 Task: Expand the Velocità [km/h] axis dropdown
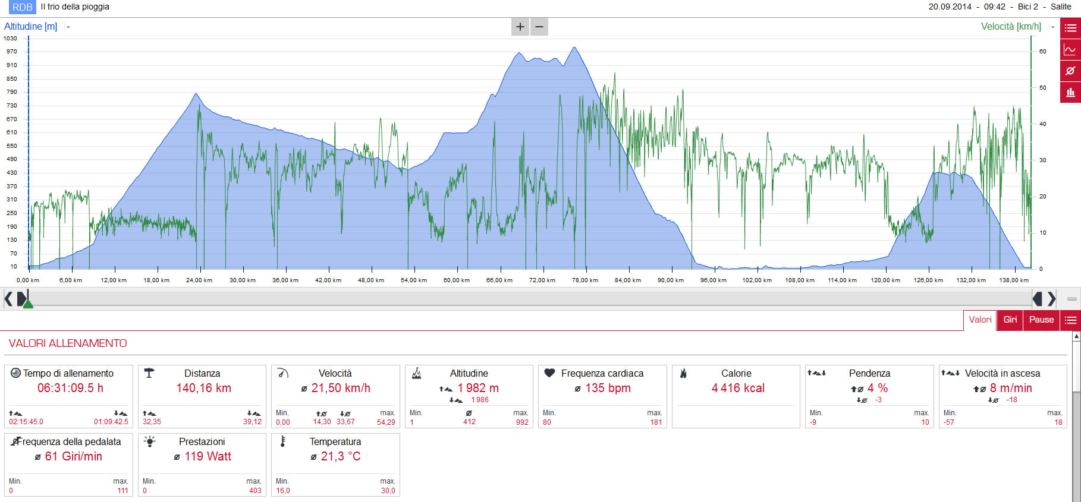pyautogui.click(x=1052, y=27)
